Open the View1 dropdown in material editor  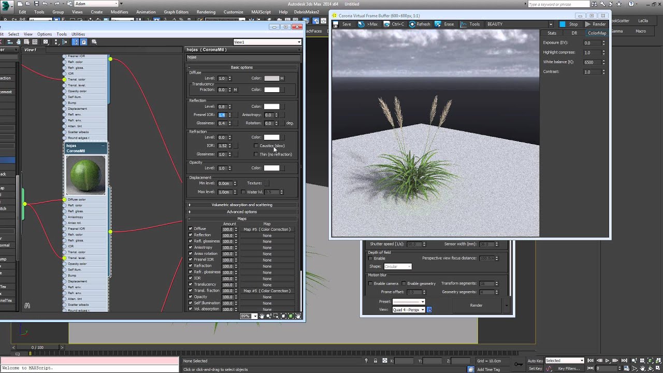pos(267,42)
